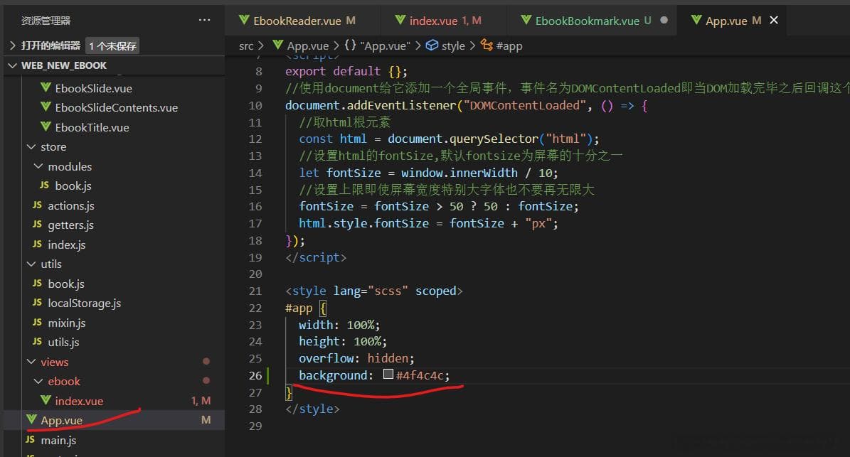Click the 1 个未保存 unsaved badge
850x457 pixels.
(112, 46)
